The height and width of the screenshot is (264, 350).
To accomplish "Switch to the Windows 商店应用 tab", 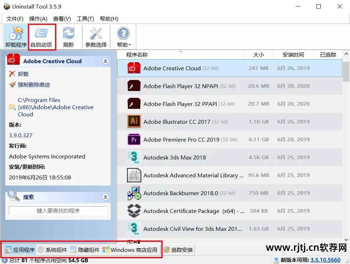I will coord(130,250).
